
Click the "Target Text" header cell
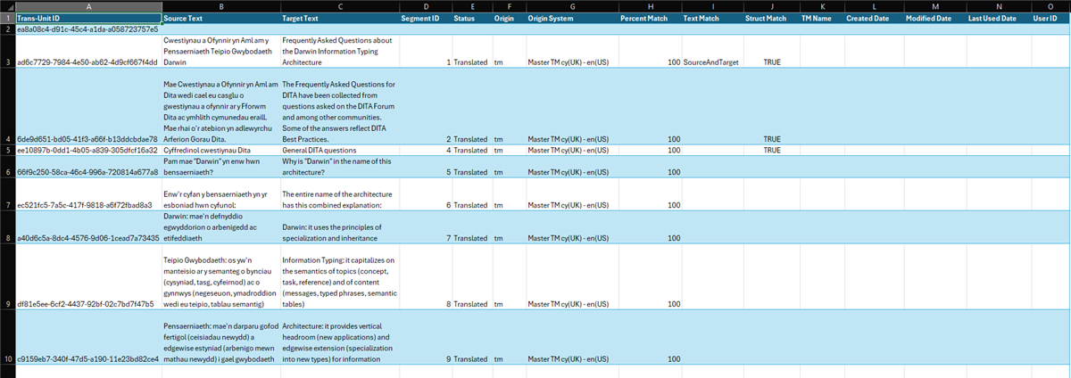click(x=339, y=18)
